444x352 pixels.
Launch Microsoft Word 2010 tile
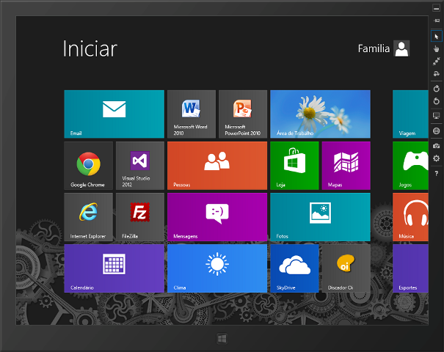[x=192, y=114]
